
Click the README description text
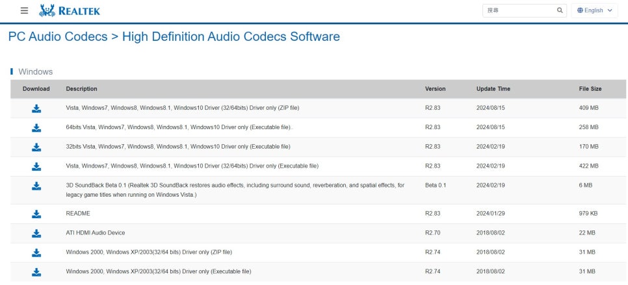(x=78, y=214)
